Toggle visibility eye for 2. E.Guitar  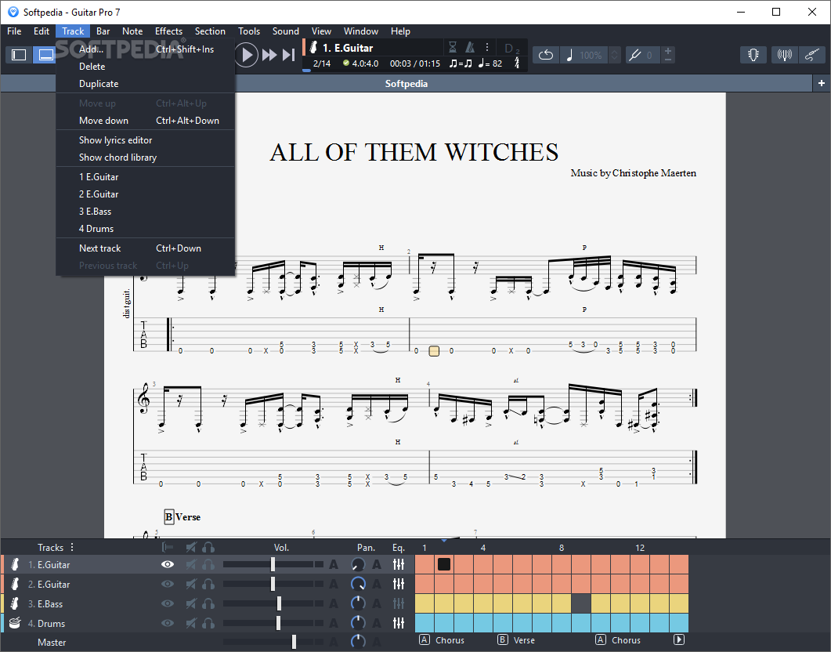(x=168, y=584)
